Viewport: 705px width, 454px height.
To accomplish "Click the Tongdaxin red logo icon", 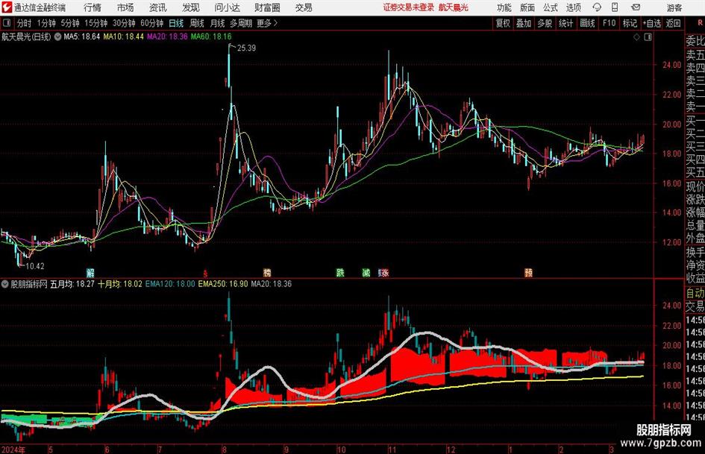I will coord(6,7).
